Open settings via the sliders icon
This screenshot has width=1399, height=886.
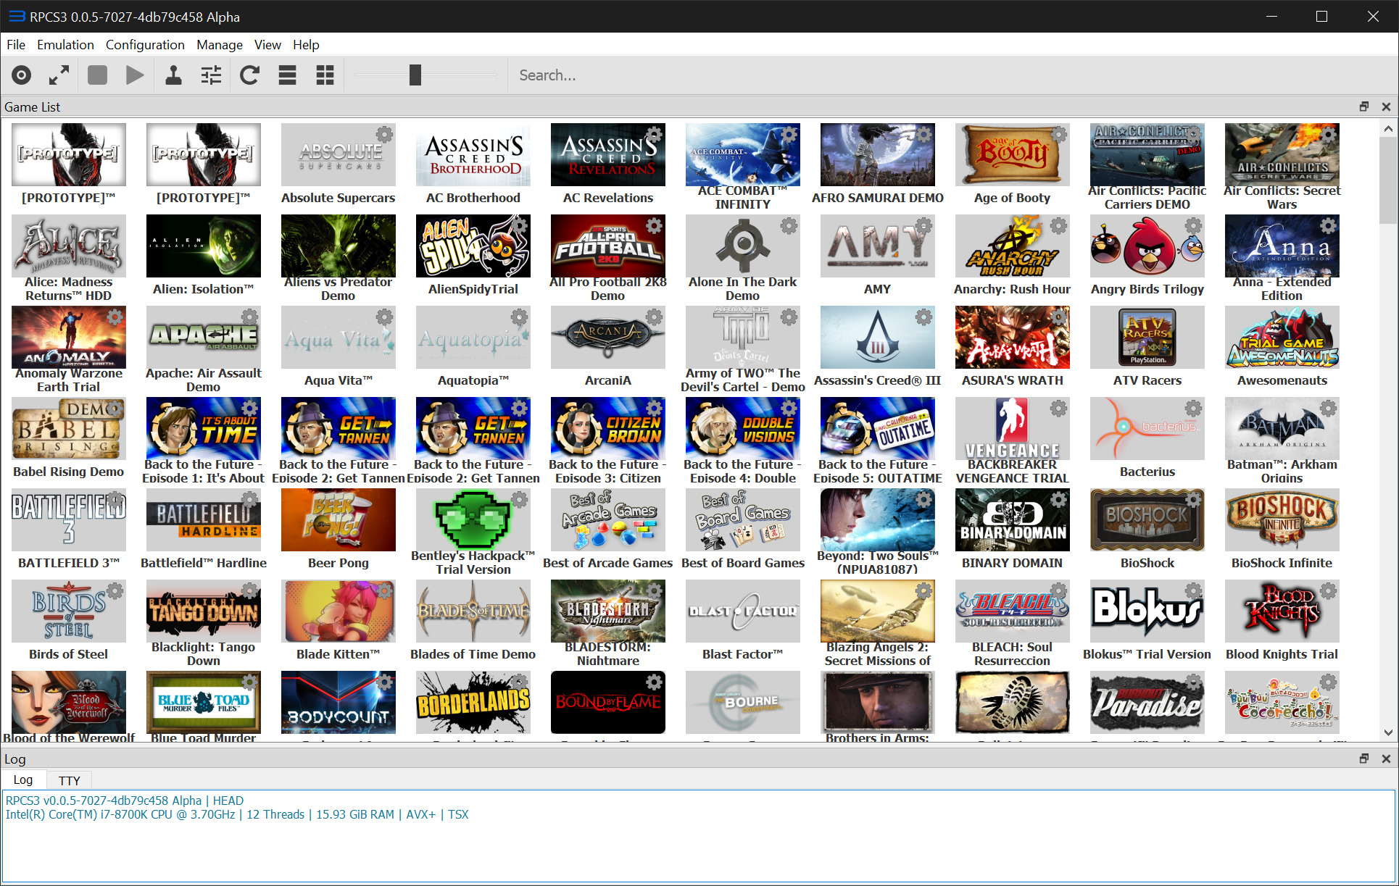[x=211, y=75]
